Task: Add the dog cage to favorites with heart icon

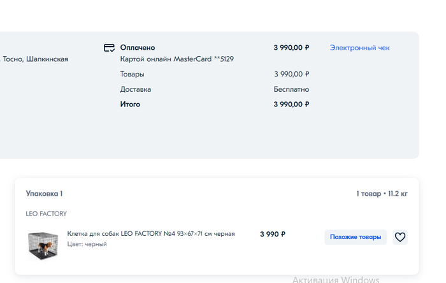Action: [x=400, y=237]
